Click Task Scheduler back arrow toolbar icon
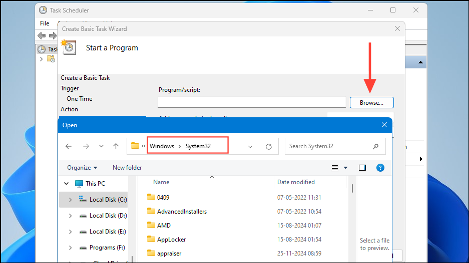469x263 pixels. 42,36
